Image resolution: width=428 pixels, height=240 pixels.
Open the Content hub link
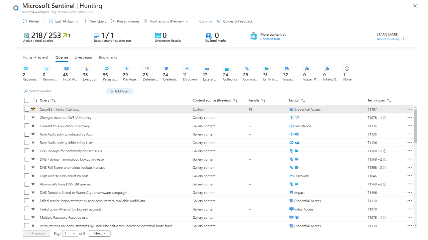tap(270, 39)
